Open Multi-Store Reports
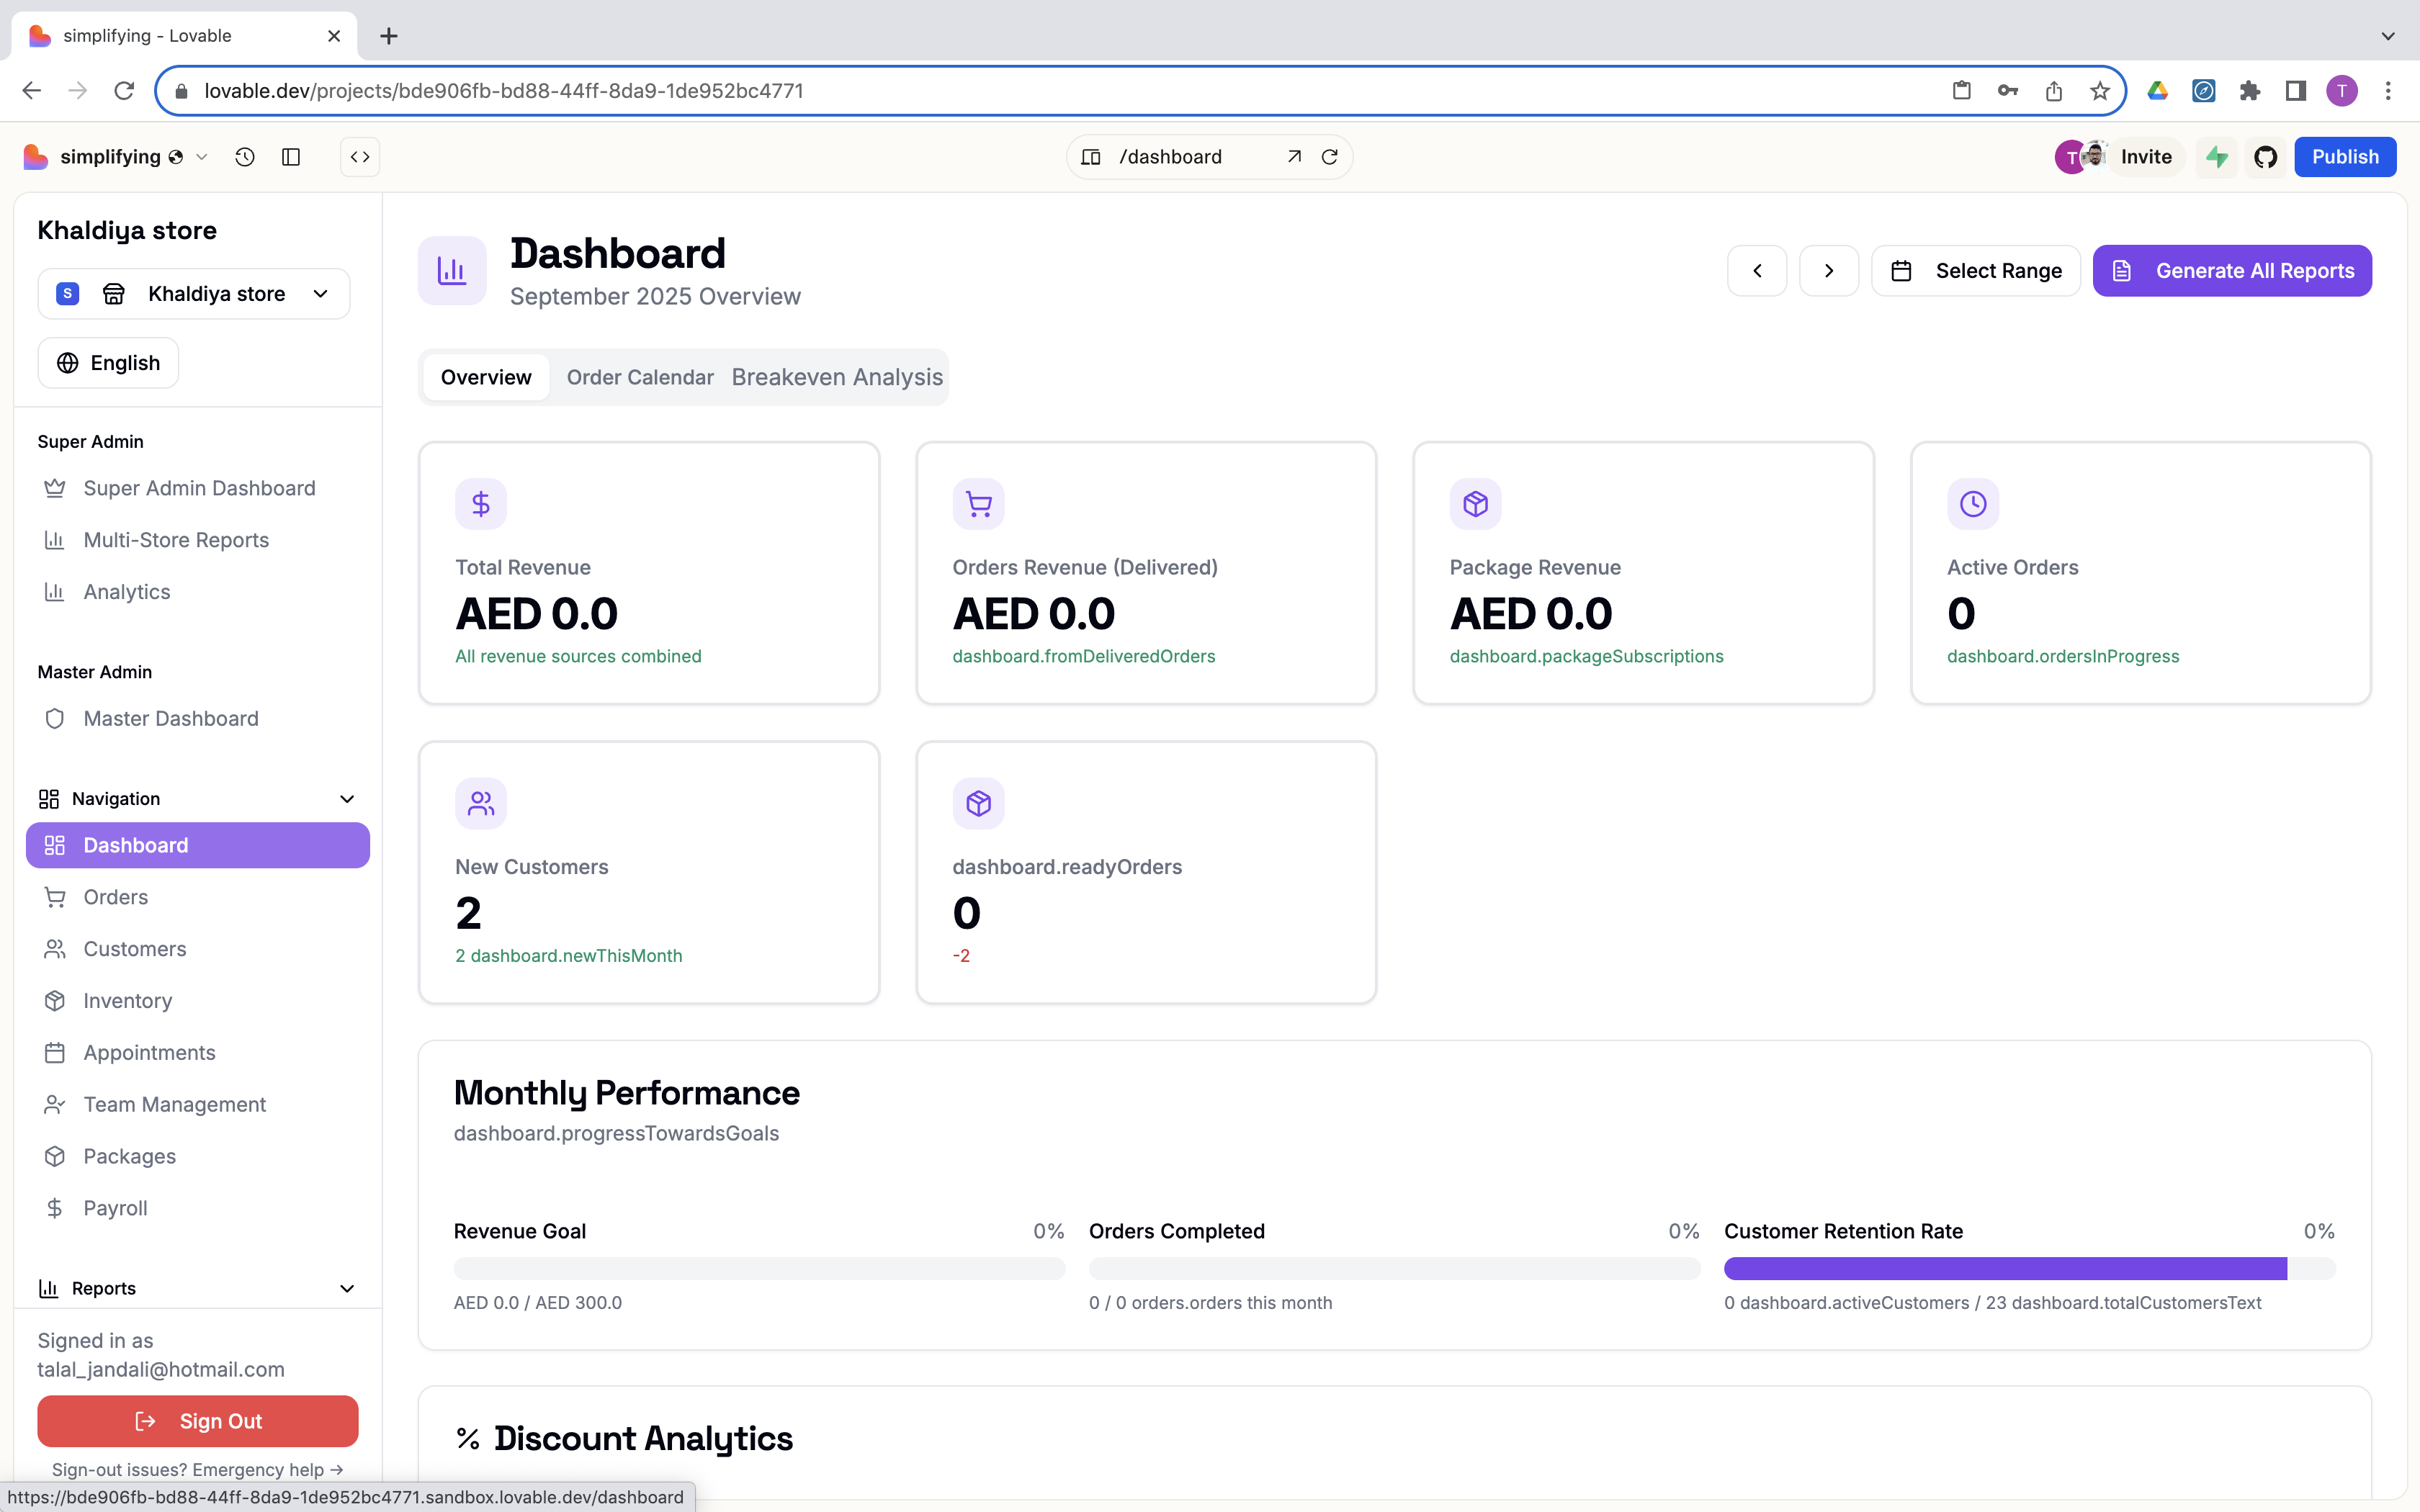This screenshot has height=1512, width=2420. [x=197, y=541]
